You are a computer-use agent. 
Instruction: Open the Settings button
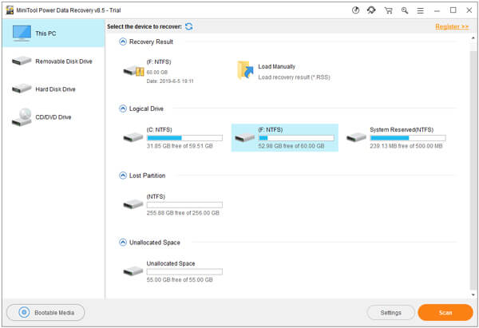[390, 312]
